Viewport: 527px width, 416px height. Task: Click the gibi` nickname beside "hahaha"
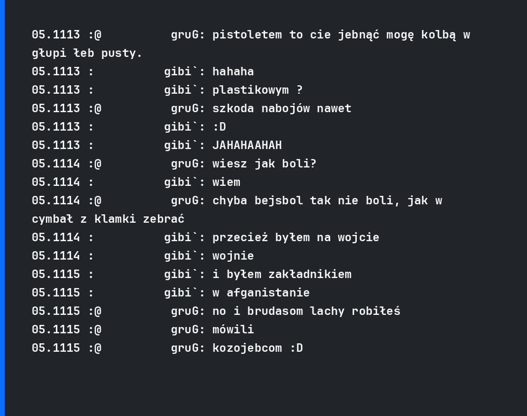[181, 72]
